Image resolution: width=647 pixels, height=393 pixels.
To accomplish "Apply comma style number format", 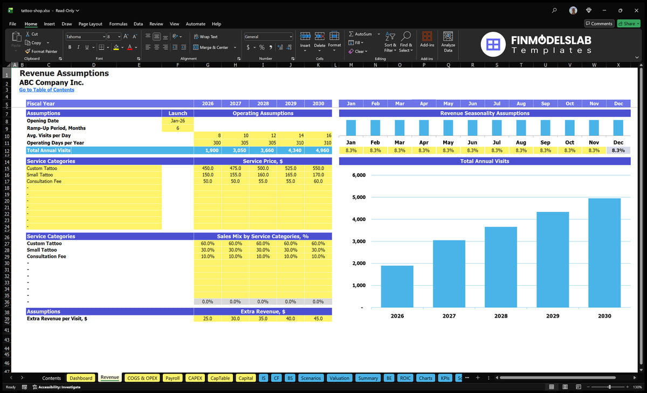I will [x=270, y=47].
